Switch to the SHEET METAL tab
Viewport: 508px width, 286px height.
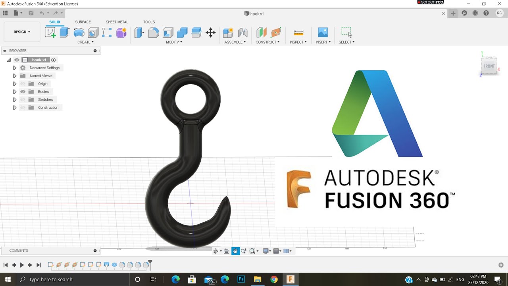point(117,22)
